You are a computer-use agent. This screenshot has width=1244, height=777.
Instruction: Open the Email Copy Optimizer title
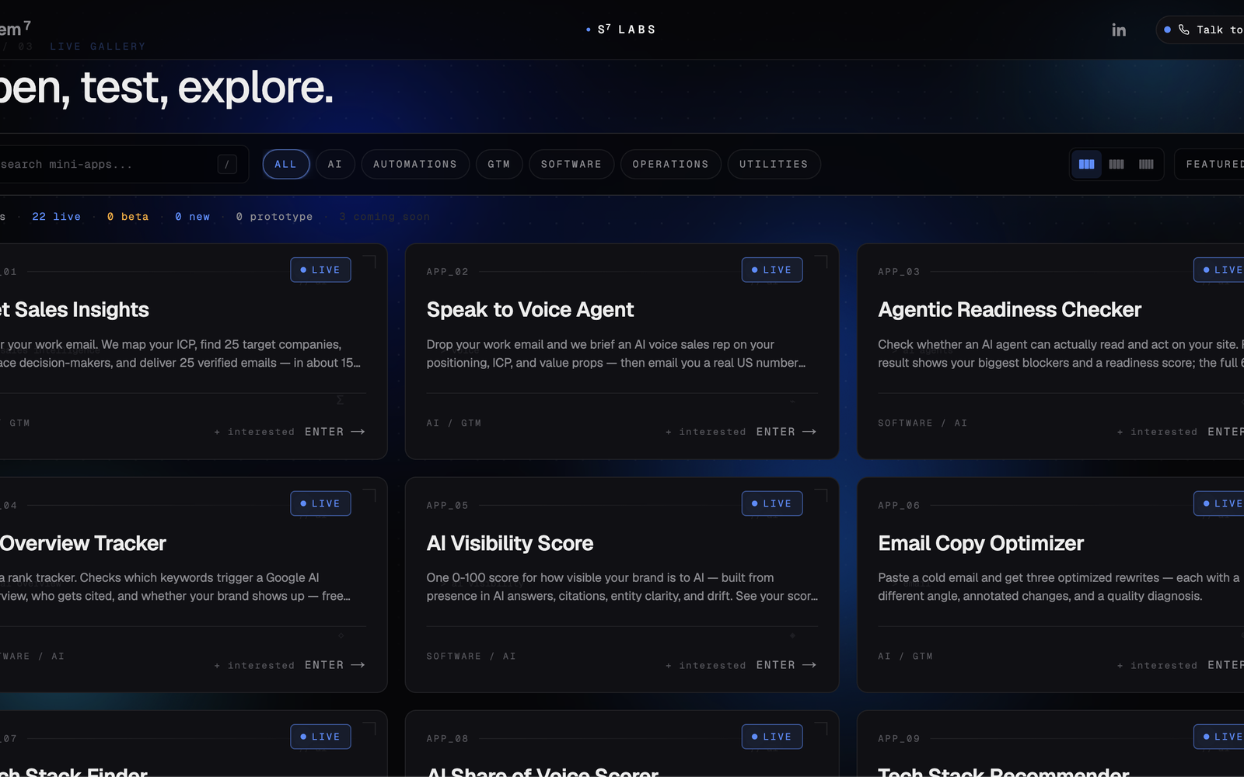(x=981, y=543)
